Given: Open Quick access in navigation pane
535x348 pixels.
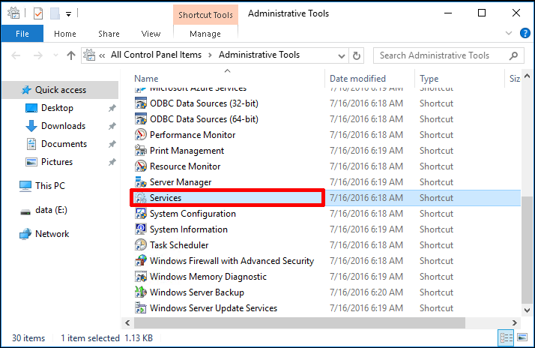Looking at the screenshot, I should click(x=61, y=90).
